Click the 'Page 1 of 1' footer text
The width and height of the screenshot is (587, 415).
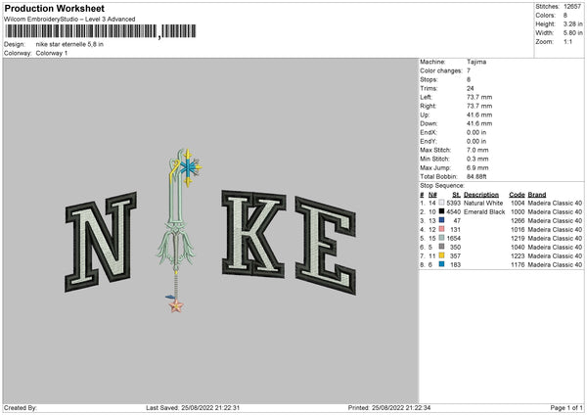click(x=566, y=408)
